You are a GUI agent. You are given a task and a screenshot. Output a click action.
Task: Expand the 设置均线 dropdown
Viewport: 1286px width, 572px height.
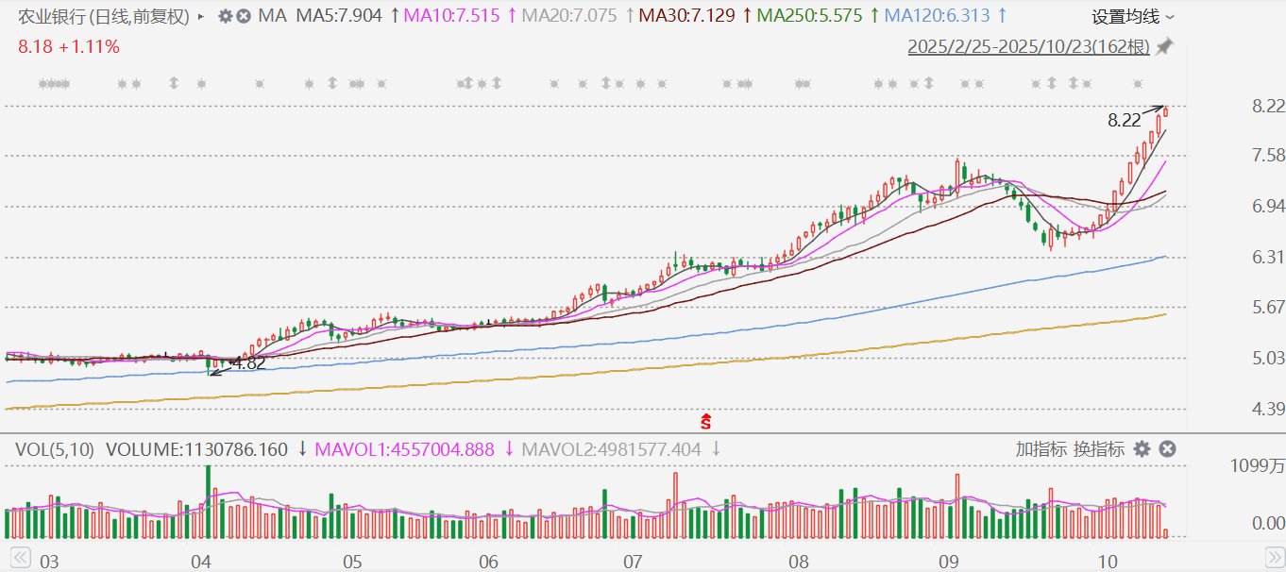pyautogui.click(x=1133, y=16)
